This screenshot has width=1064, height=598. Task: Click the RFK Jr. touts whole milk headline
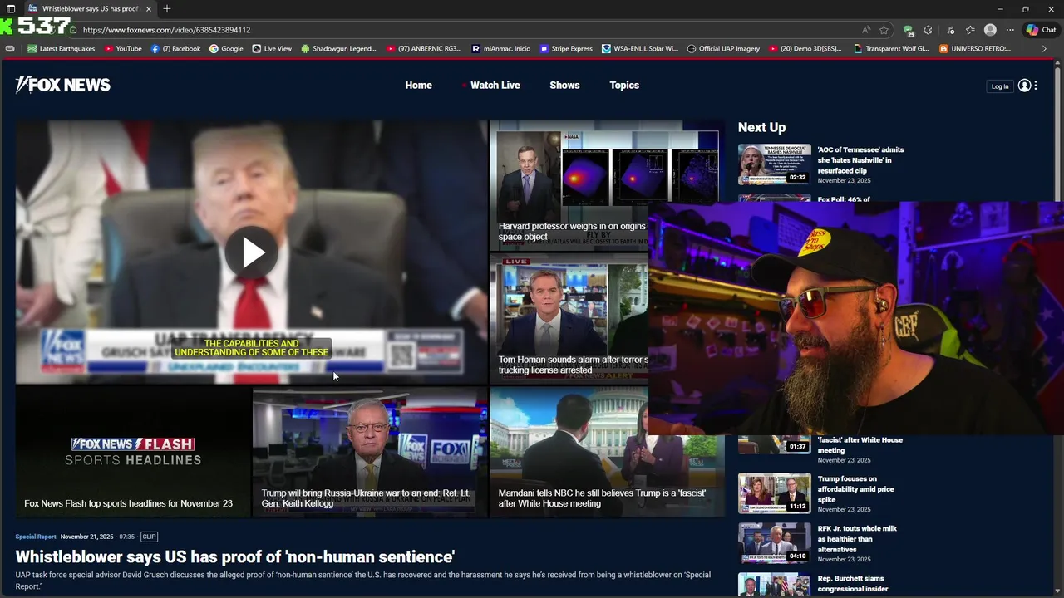[x=857, y=539]
